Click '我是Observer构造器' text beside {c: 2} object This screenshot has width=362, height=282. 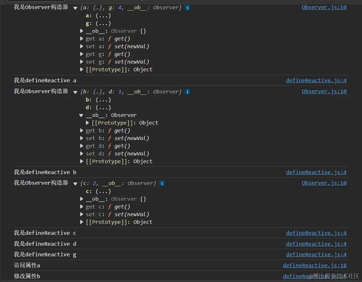tap(41, 183)
